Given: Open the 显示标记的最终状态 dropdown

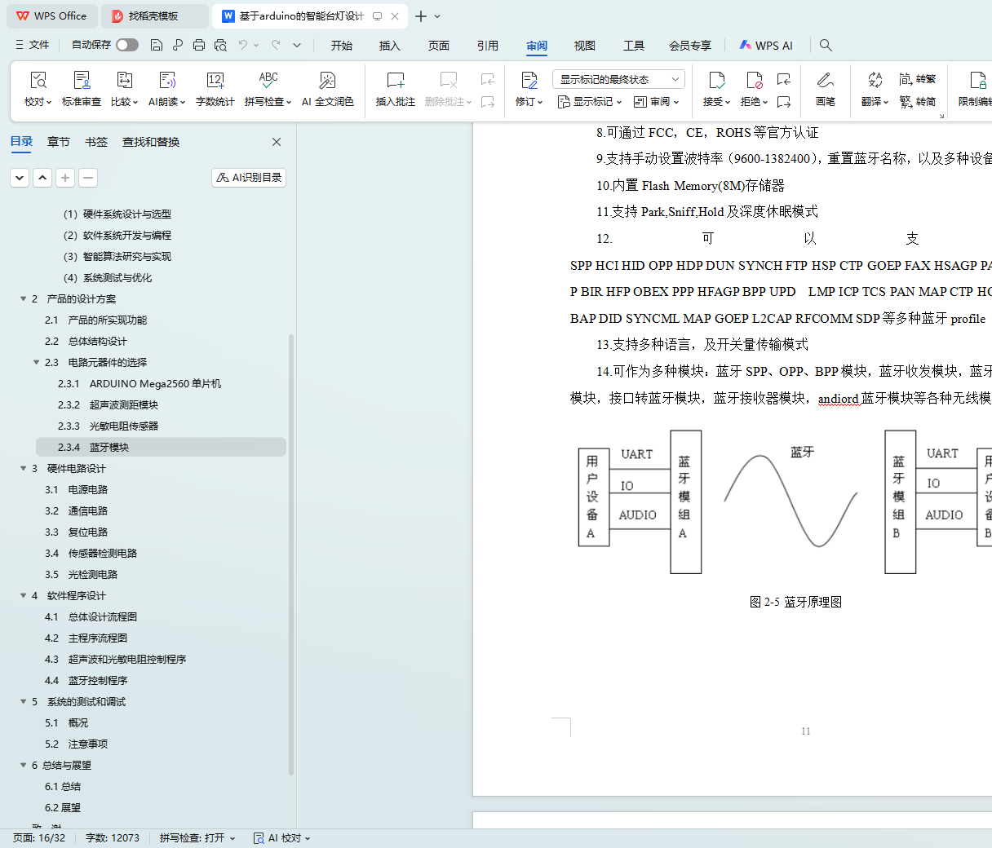Looking at the screenshot, I should click(x=618, y=79).
